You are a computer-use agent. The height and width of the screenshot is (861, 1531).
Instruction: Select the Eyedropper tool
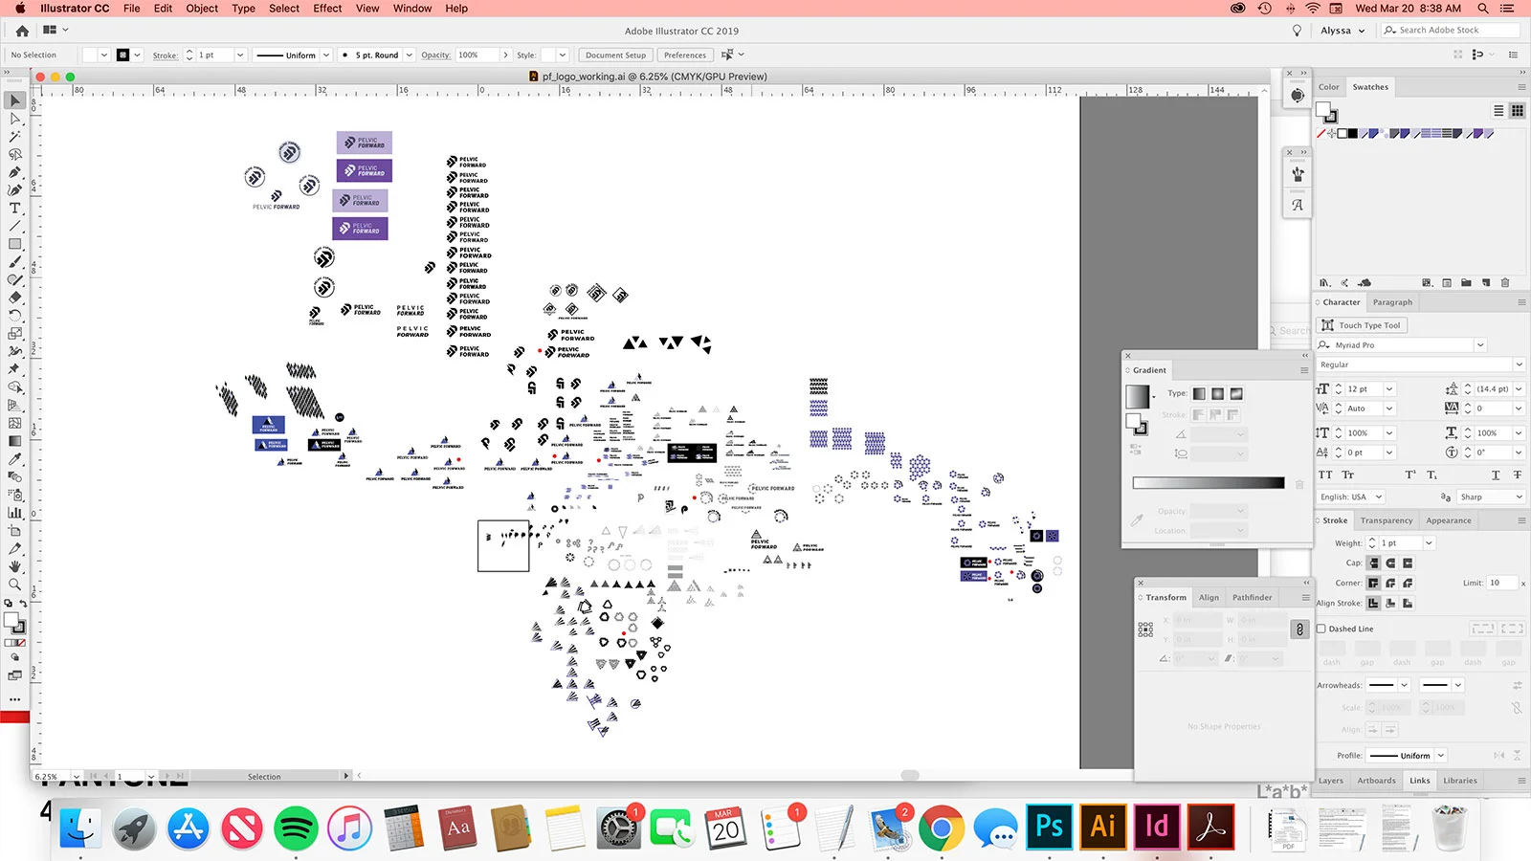pos(15,459)
